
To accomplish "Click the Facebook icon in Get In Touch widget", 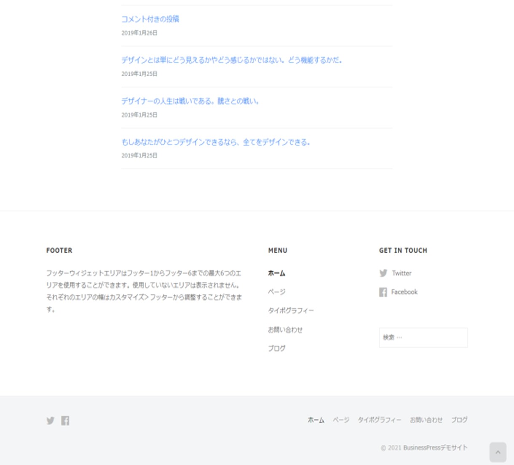I will (383, 292).
